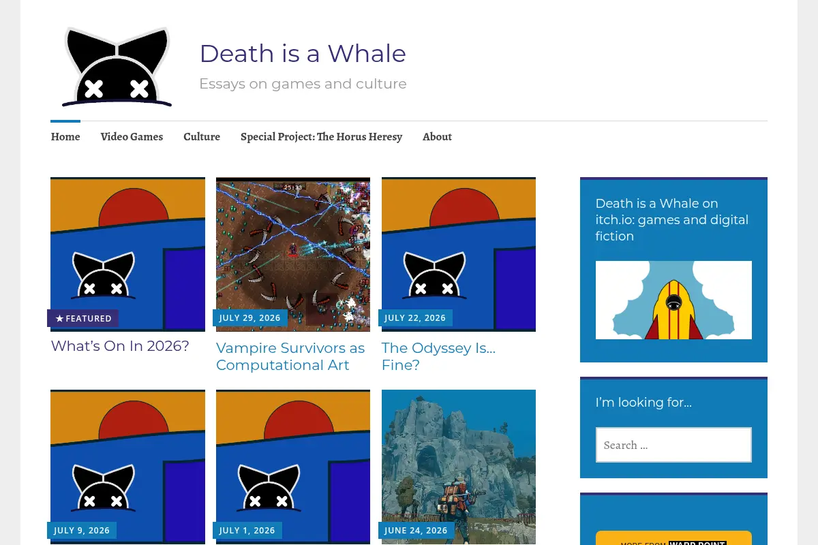Click the Death is a Whale logo image
Screen dimensions: 818x545
click(x=117, y=67)
